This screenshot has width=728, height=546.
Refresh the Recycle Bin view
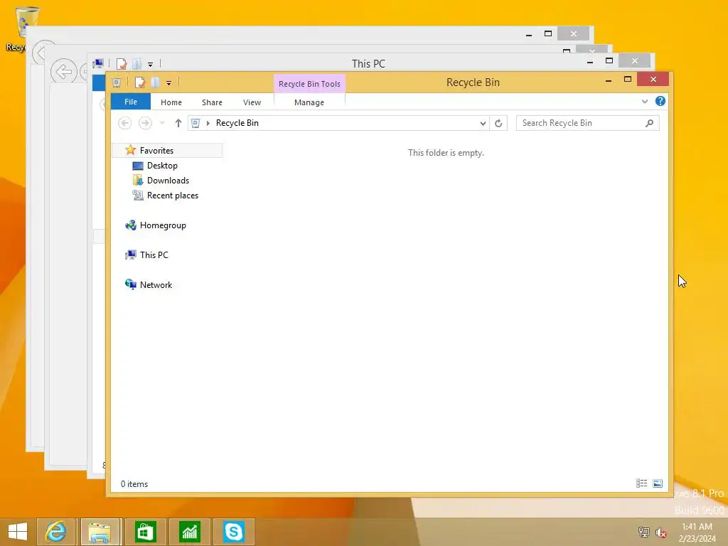(498, 123)
